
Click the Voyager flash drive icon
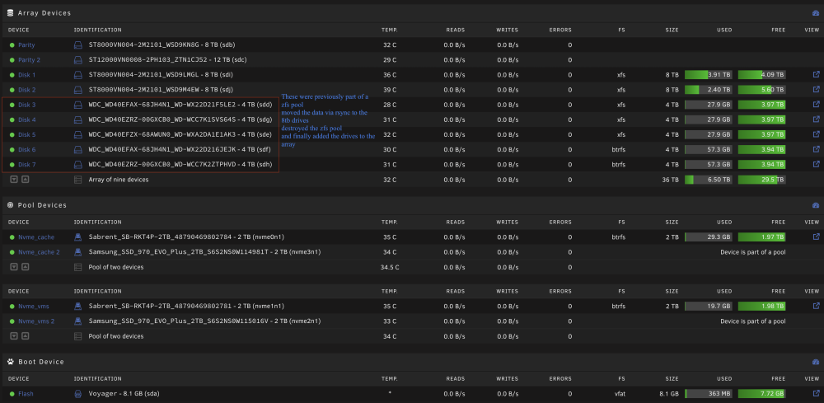pyautogui.click(x=77, y=394)
